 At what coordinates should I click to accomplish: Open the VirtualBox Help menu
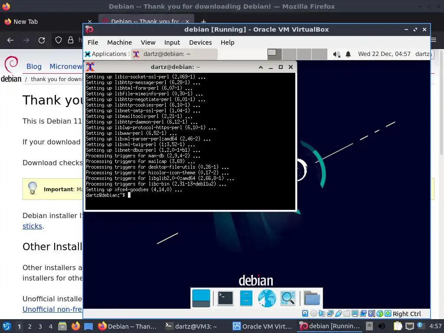pyautogui.click(x=227, y=42)
